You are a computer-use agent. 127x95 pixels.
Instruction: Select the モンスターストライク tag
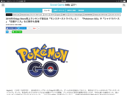click(115, 15)
